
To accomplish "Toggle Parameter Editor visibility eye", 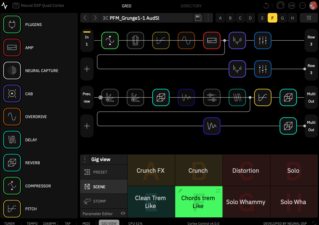I will (x=123, y=213).
